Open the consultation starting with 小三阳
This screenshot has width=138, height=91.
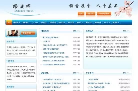(x=96, y=87)
